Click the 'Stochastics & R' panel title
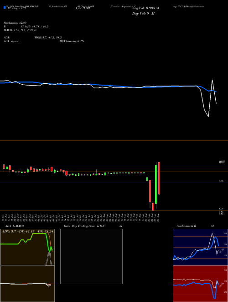Viewport: 228px width, 302px height. pyautogui.click(x=187, y=226)
